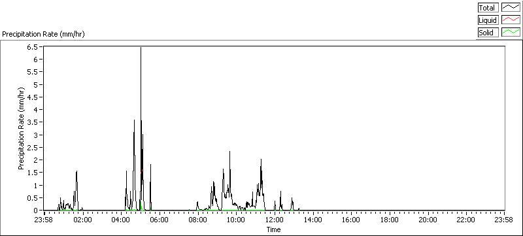This screenshot has width=523, height=236.
Task: Click the 12:00 time axis label
Action: [275, 220]
